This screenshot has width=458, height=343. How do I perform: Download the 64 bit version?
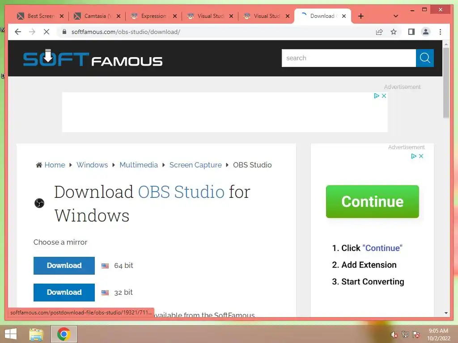[x=64, y=266]
